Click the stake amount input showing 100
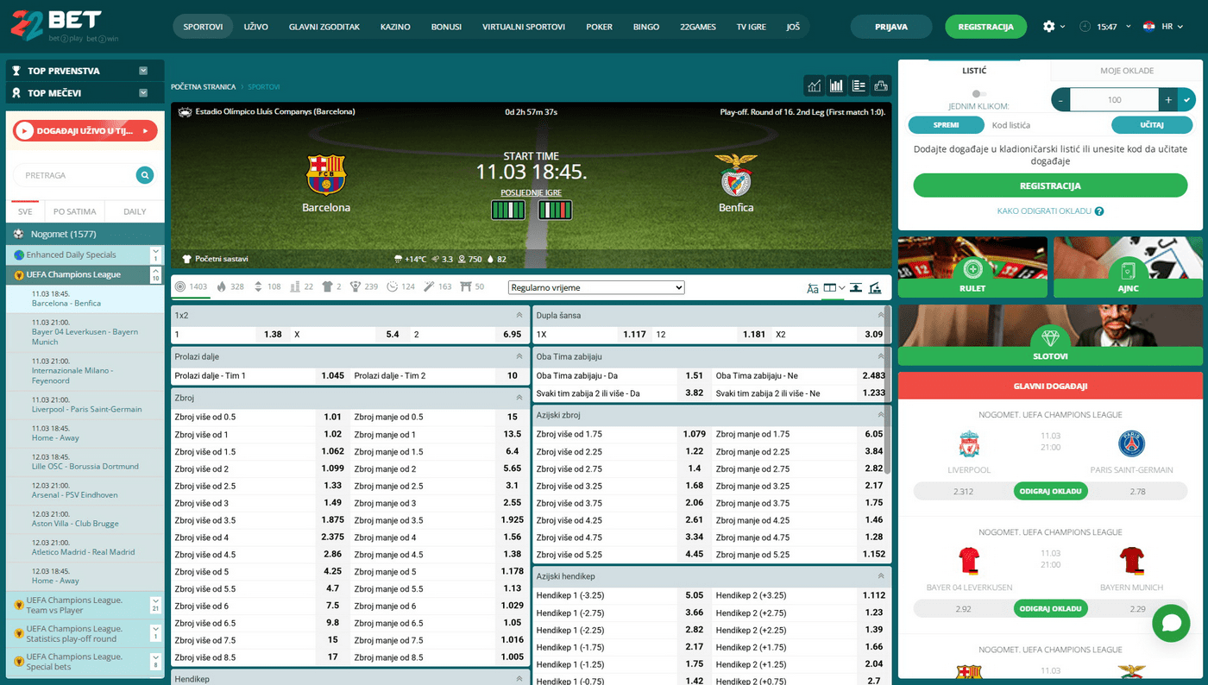The image size is (1208, 685). (x=1113, y=99)
